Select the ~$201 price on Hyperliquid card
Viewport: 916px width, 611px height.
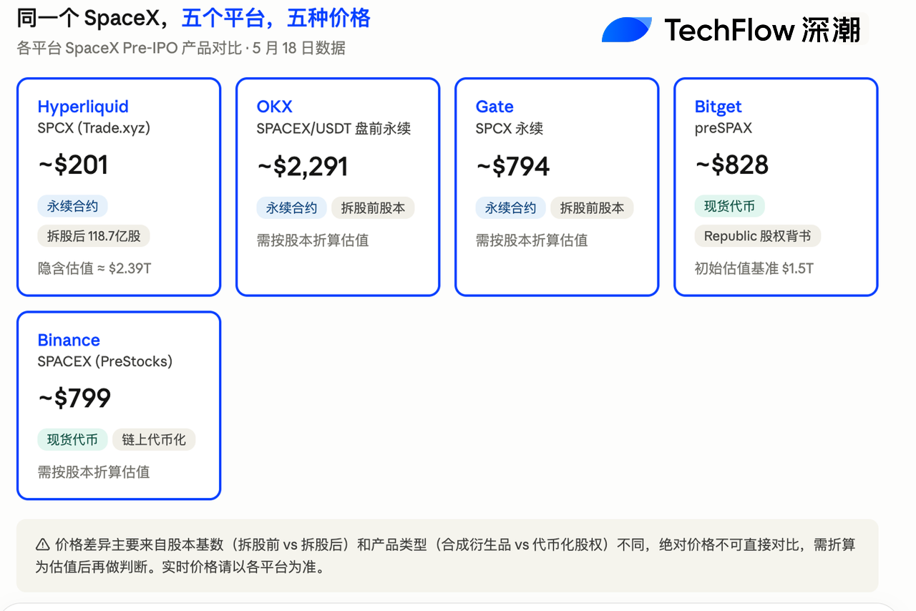click(x=73, y=165)
